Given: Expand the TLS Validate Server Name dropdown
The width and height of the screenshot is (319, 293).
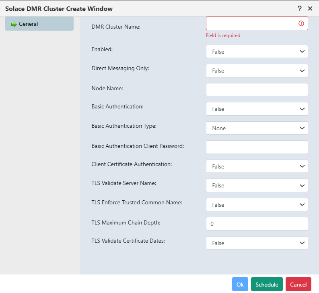Looking at the screenshot, I should click(257, 185).
